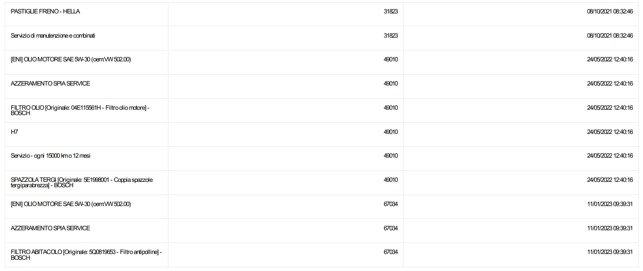Click the date 08/10/2021 in PASTIGLIE FRENO row
Image resolution: width=643 pixels, height=271 pixels.
pyautogui.click(x=610, y=12)
